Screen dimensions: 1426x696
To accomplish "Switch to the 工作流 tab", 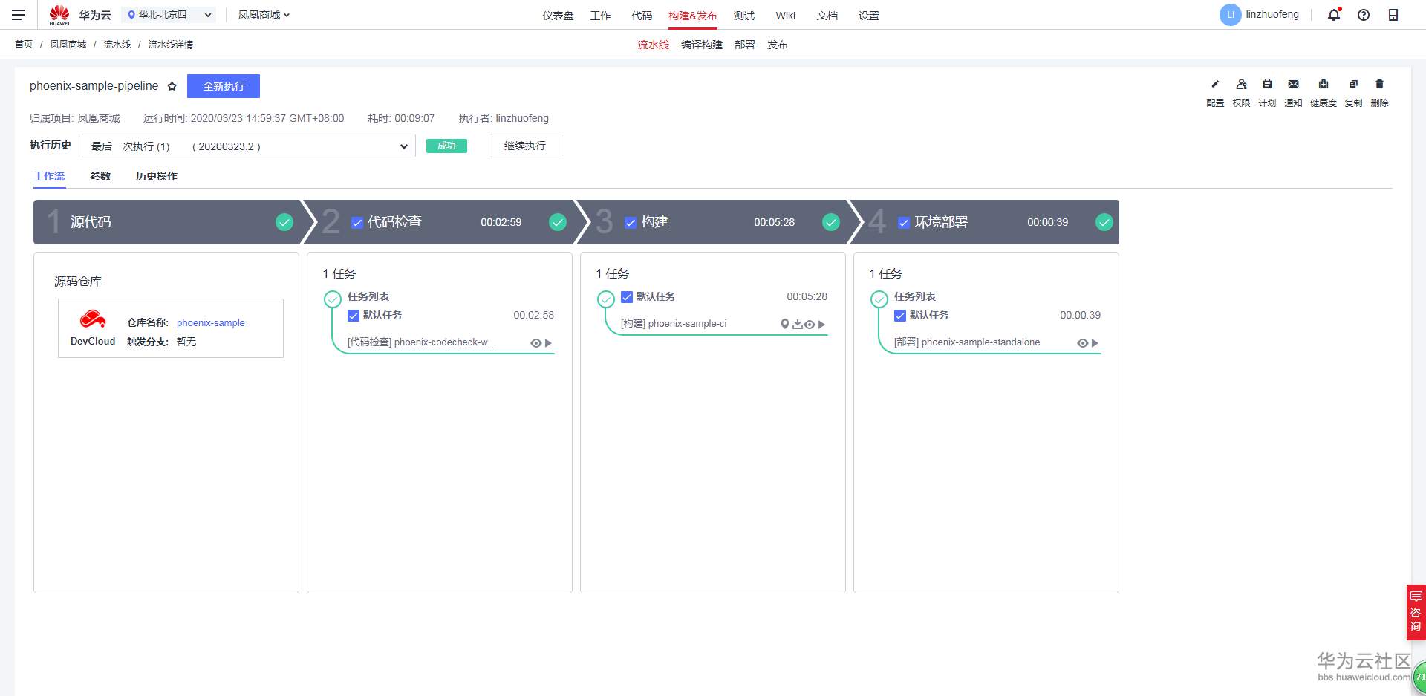I will [50, 176].
